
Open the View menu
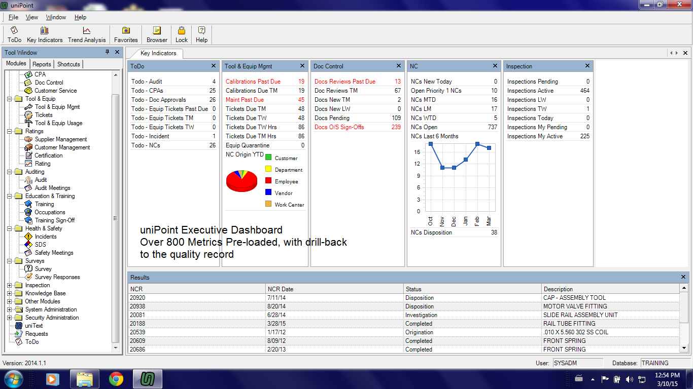point(32,17)
